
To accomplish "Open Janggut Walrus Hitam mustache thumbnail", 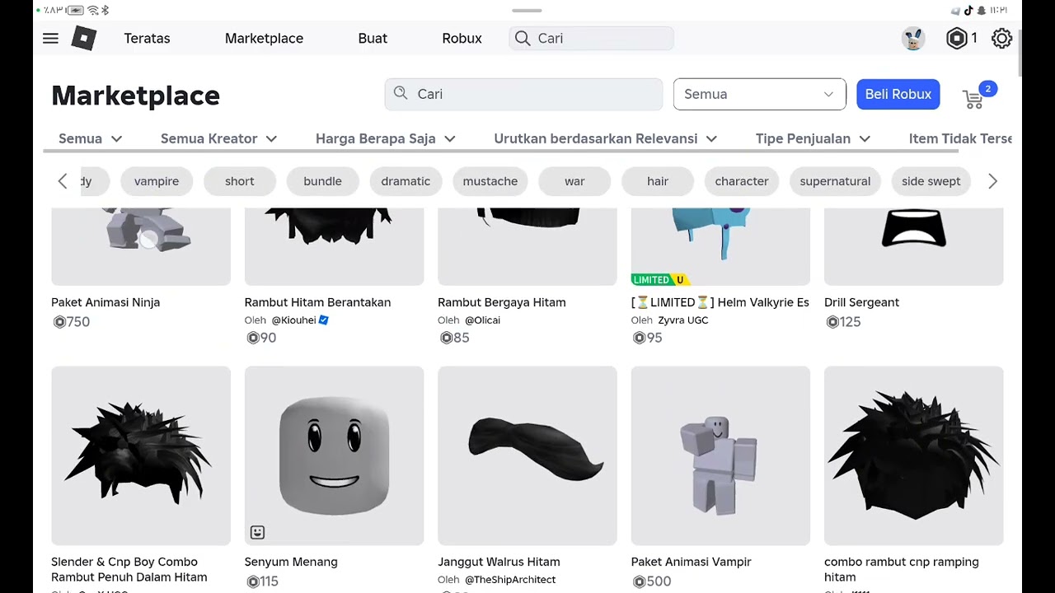I will pos(527,455).
